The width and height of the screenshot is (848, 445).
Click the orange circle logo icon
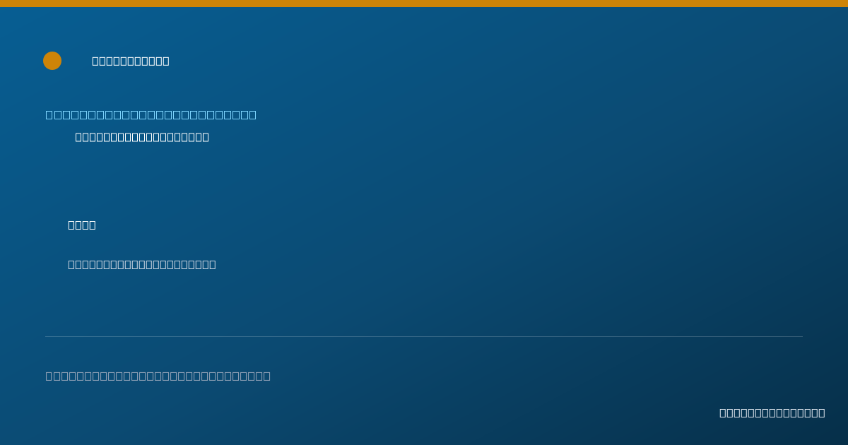(52, 61)
